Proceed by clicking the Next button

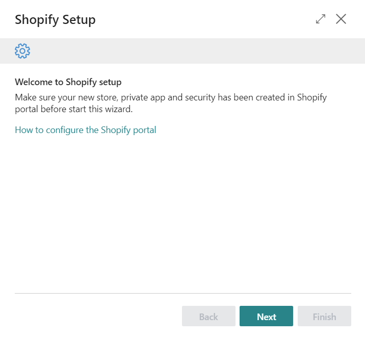pos(266,317)
